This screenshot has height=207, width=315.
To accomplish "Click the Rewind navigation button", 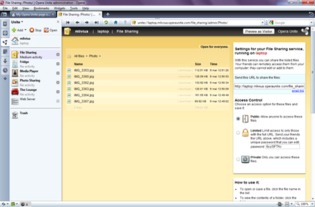I will pyautogui.click(x=68, y=23).
